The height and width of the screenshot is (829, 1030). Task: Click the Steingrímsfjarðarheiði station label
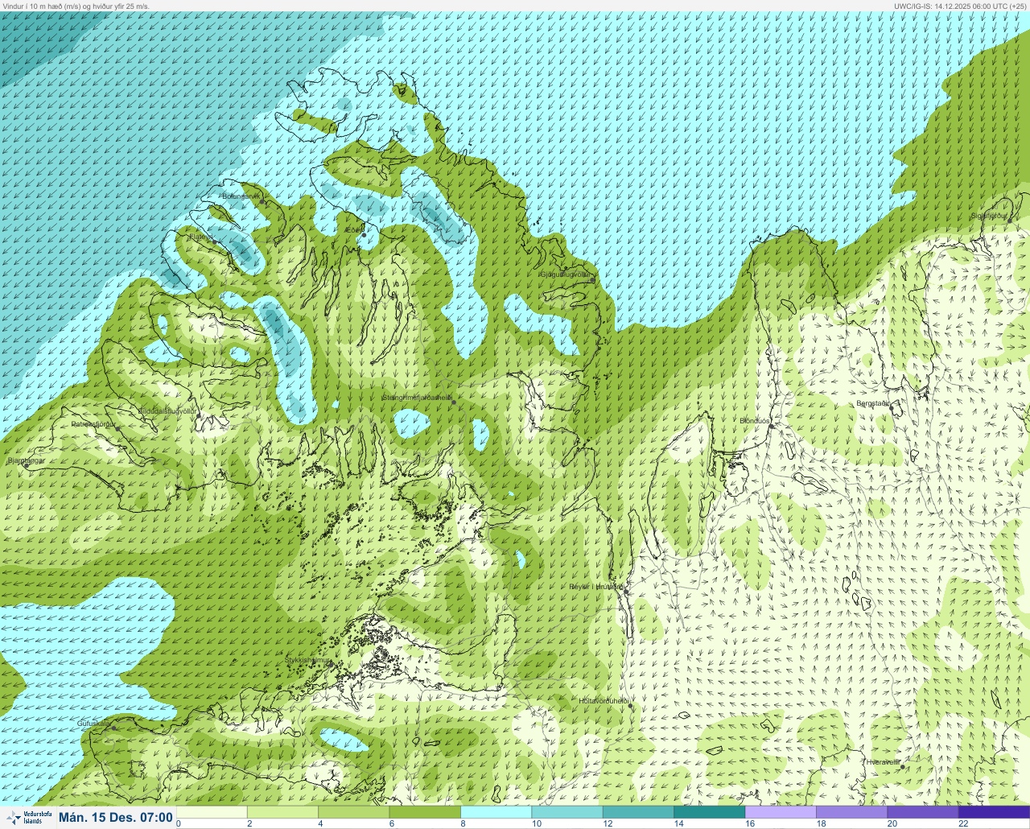(x=417, y=398)
